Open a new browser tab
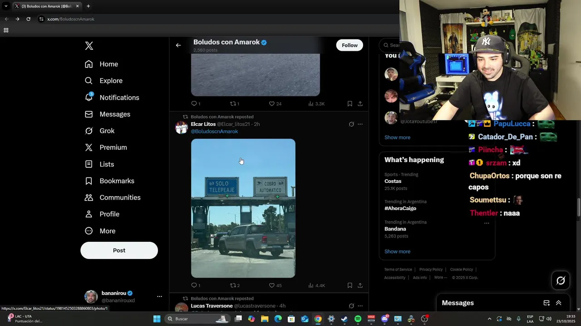The image size is (581, 326). [x=88, y=6]
